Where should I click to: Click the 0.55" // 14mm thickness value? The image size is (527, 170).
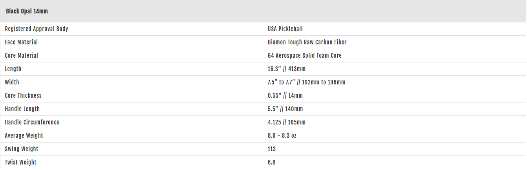(x=285, y=95)
